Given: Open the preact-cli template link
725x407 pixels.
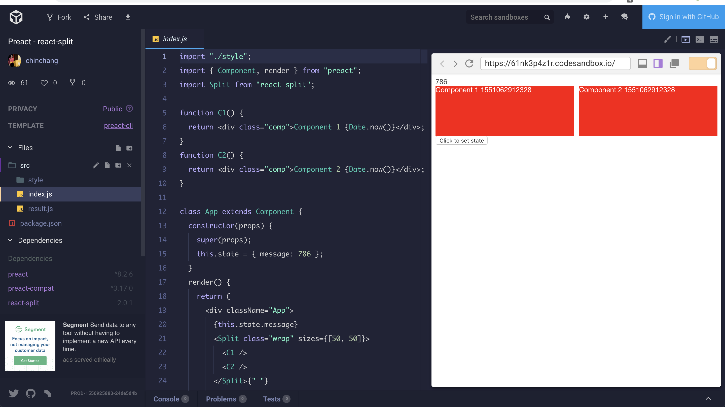Looking at the screenshot, I should click(118, 126).
